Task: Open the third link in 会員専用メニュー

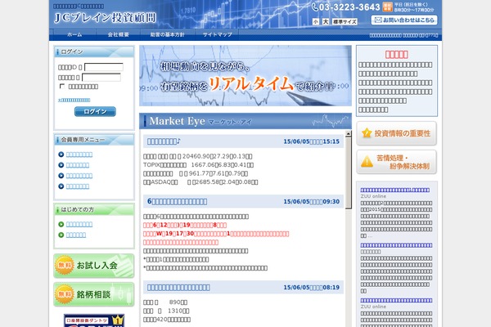Action: click(79, 176)
